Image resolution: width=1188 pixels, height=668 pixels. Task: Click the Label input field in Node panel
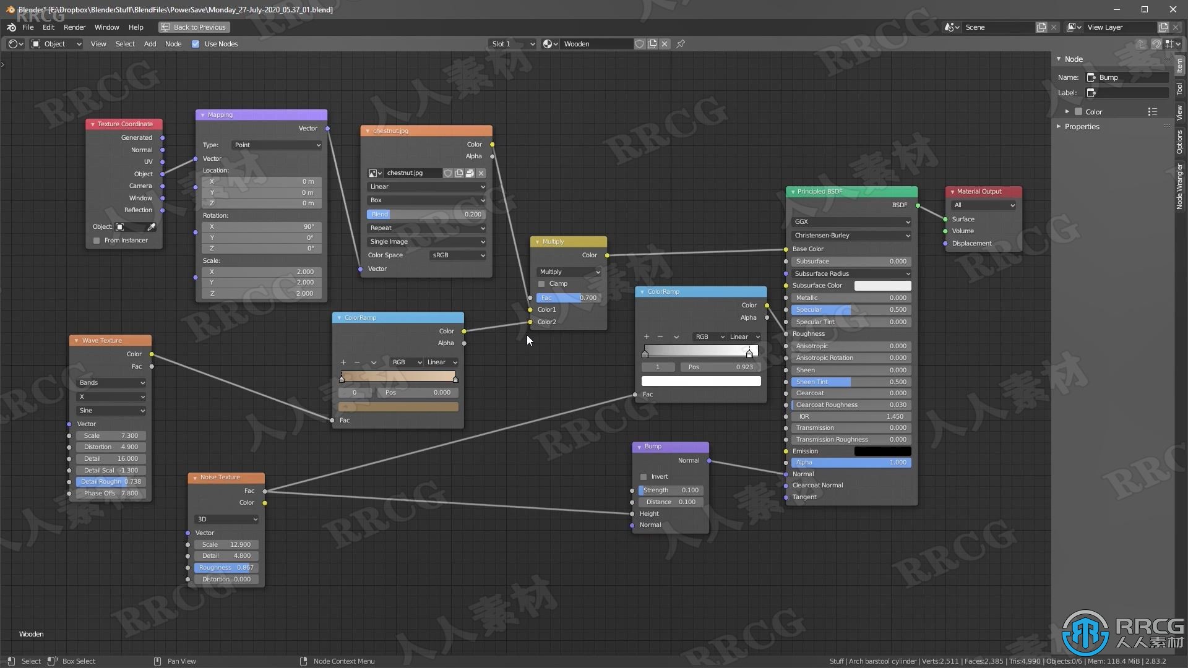(x=1127, y=93)
